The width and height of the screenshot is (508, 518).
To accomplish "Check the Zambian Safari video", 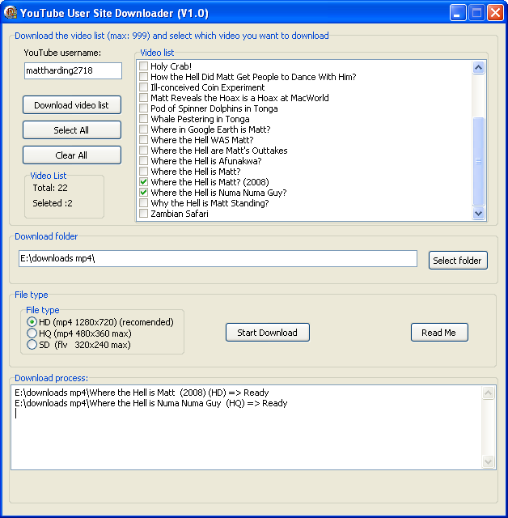I will click(x=144, y=214).
